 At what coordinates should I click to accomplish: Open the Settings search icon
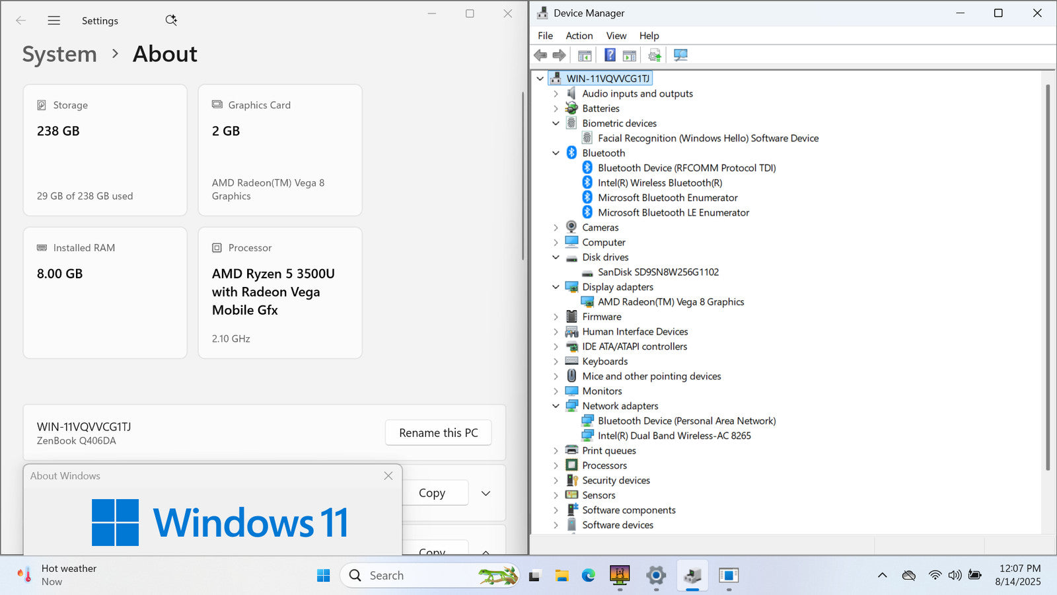click(171, 20)
